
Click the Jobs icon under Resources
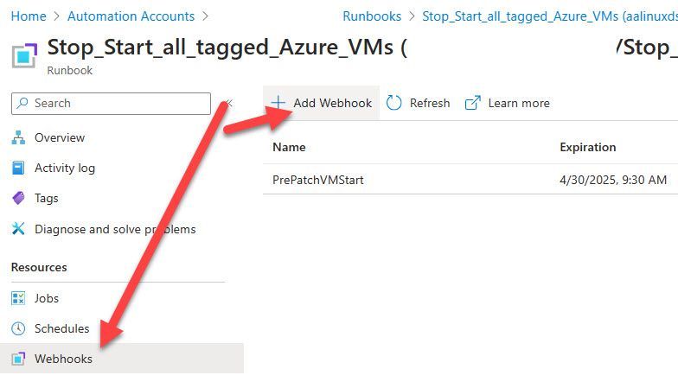(18, 298)
